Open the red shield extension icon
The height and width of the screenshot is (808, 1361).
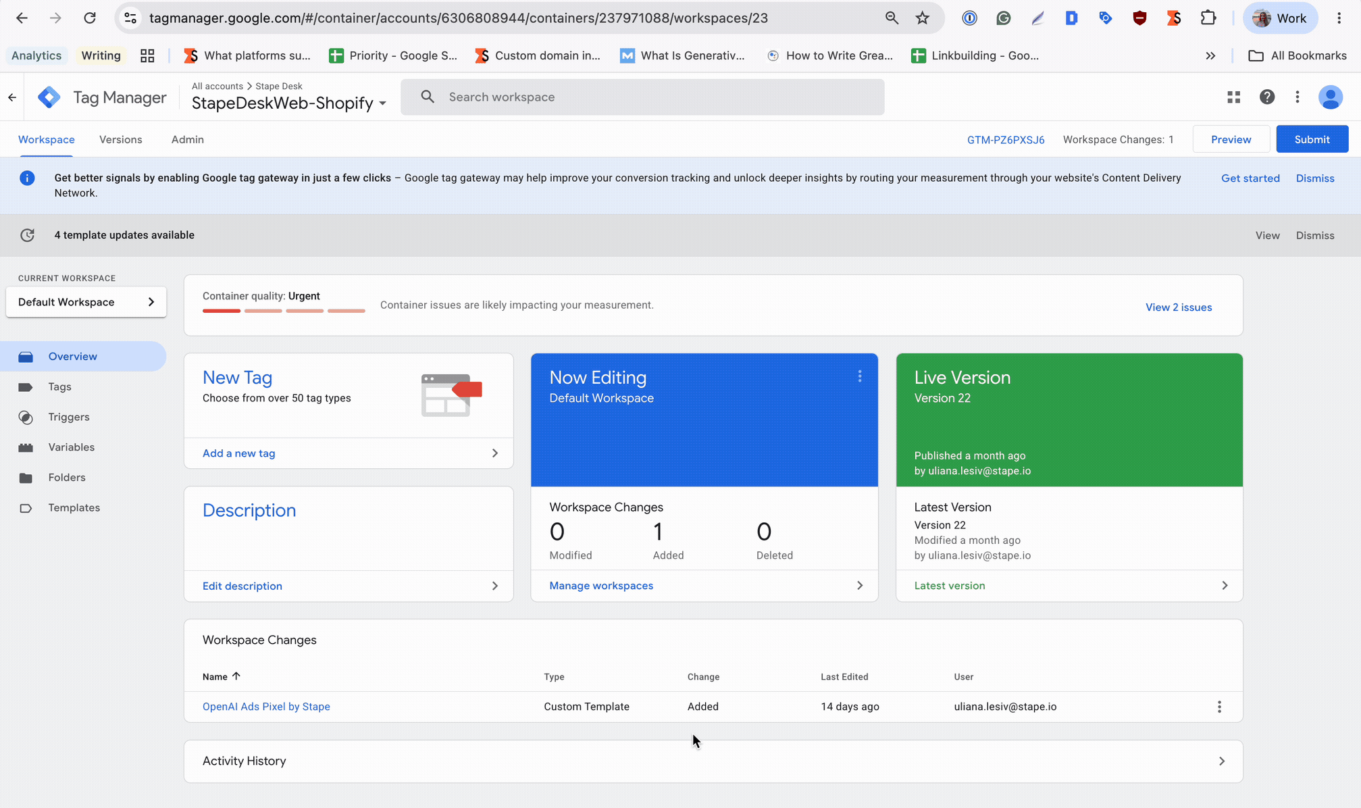(1140, 18)
